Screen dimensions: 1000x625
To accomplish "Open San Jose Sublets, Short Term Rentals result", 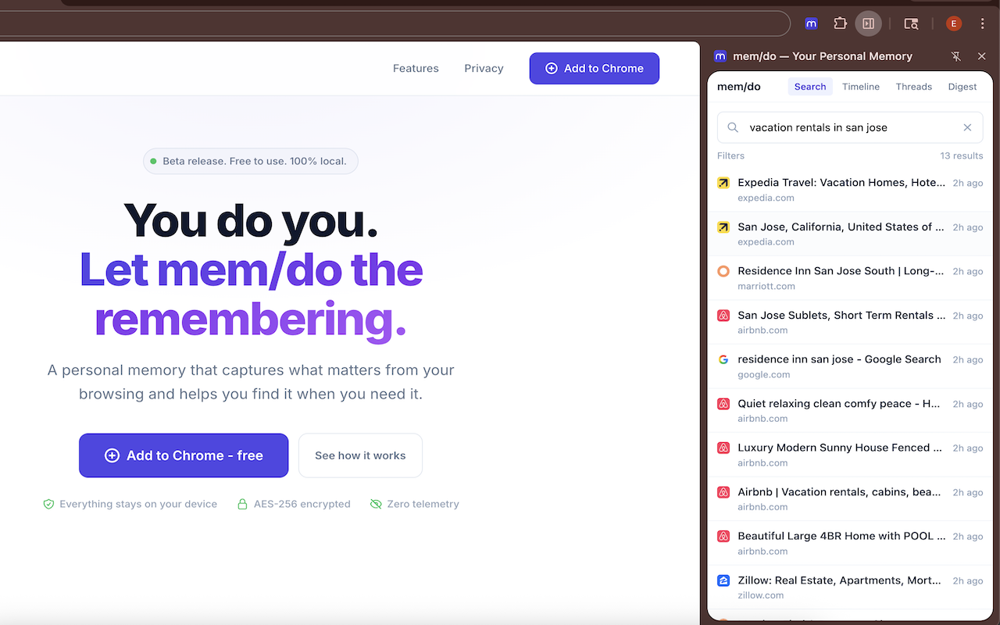I will pos(850,322).
